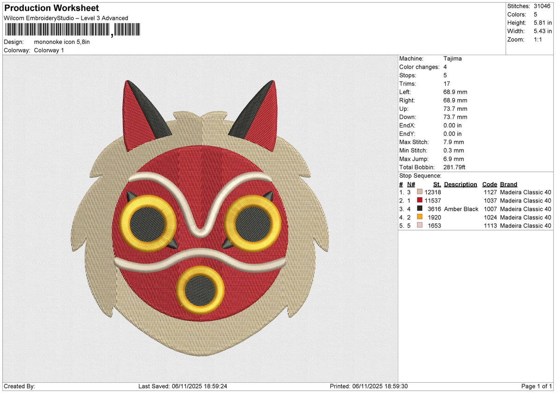The height and width of the screenshot is (393, 556).
Task: Click the 'Brand' column header
Action: (x=509, y=184)
